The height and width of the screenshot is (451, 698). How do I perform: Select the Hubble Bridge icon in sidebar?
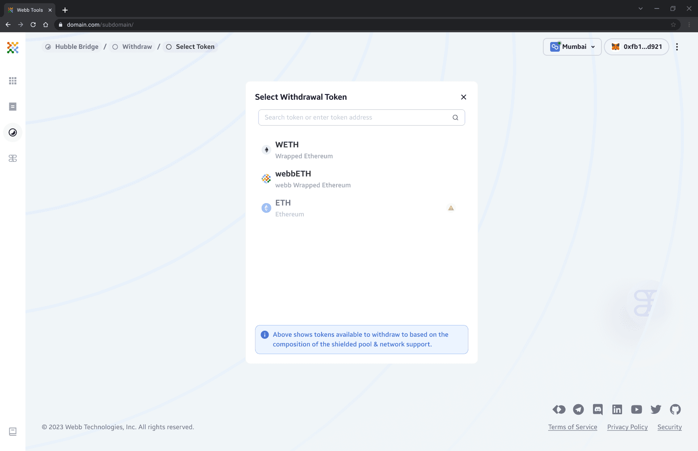tap(13, 132)
